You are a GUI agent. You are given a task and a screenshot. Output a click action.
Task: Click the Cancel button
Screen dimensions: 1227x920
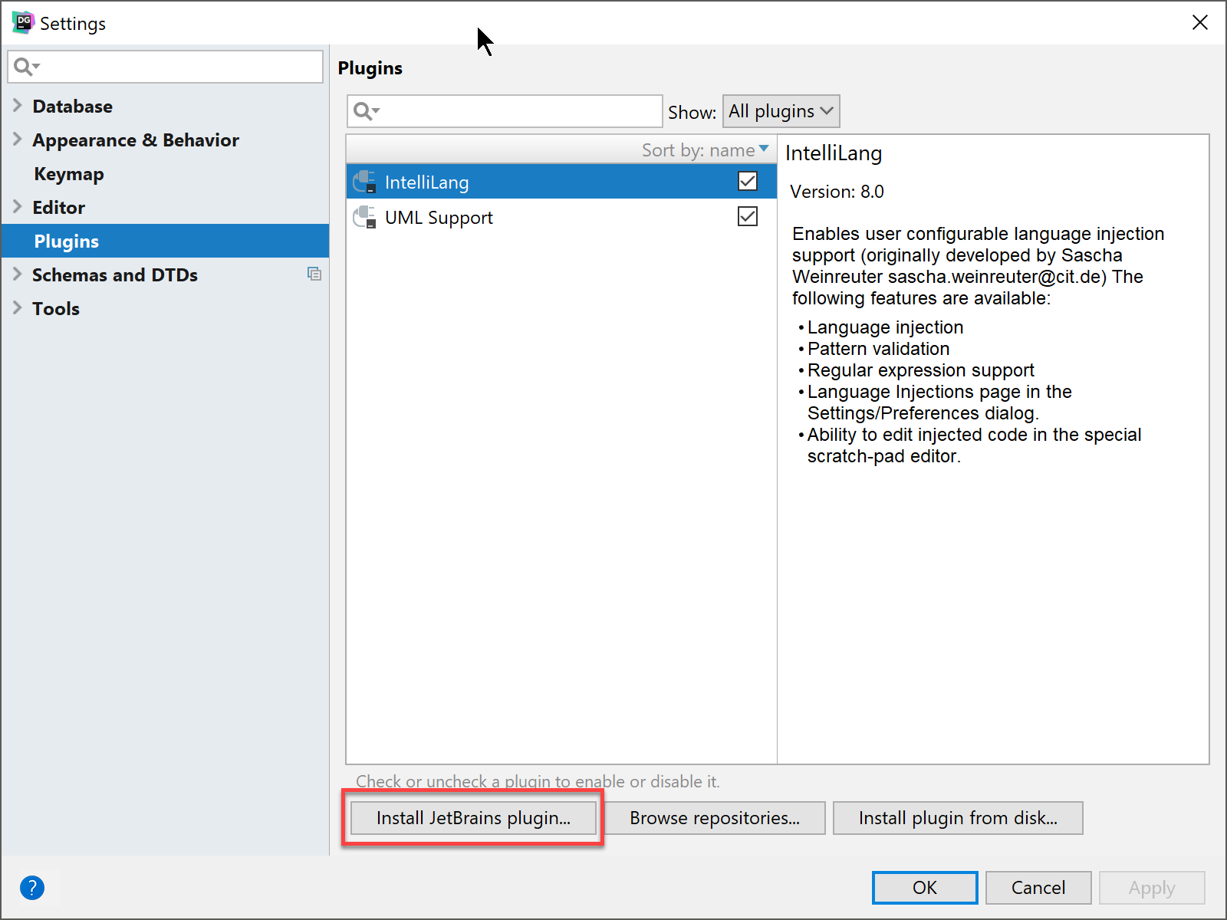1038,888
